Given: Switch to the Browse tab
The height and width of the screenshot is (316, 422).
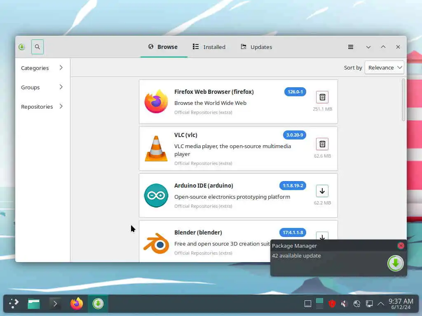Looking at the screenshot, I should coord(163,47).
